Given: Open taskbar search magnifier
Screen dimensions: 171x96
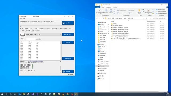Looking at the screenshot, I should coord(6,94).
